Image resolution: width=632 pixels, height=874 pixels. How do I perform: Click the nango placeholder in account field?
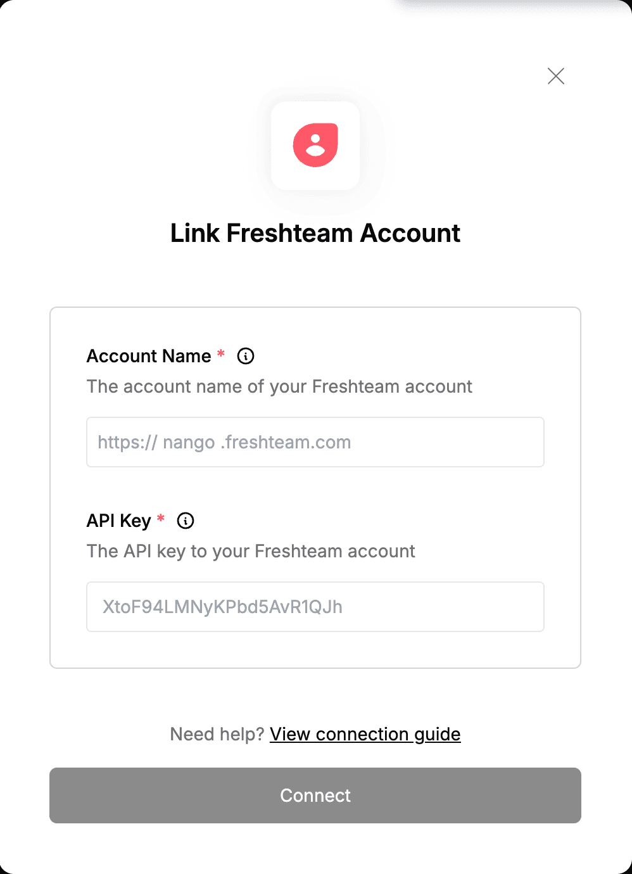pyautogui.click(x=189, y=443)
